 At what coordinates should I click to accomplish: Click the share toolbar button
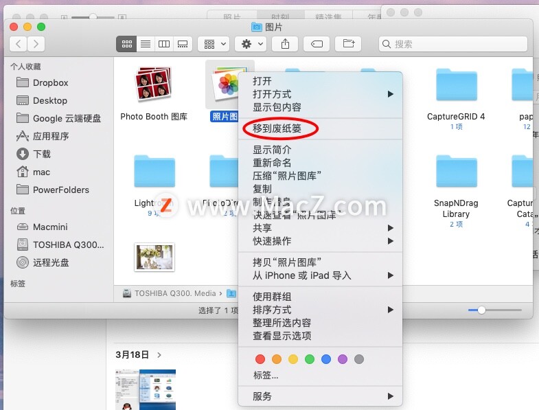coord(285,44)
